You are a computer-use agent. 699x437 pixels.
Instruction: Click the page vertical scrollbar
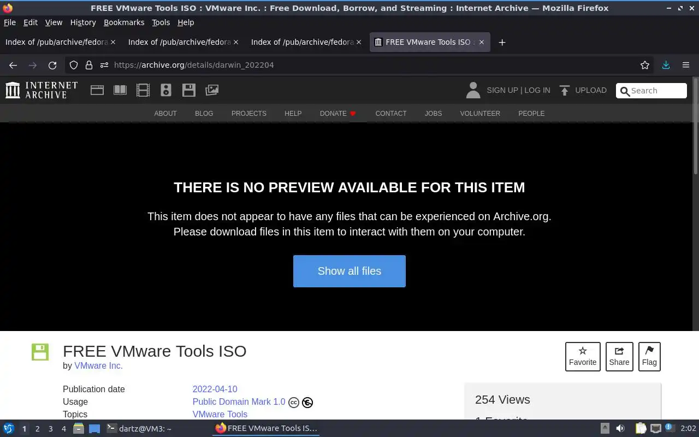click(696, 127)
